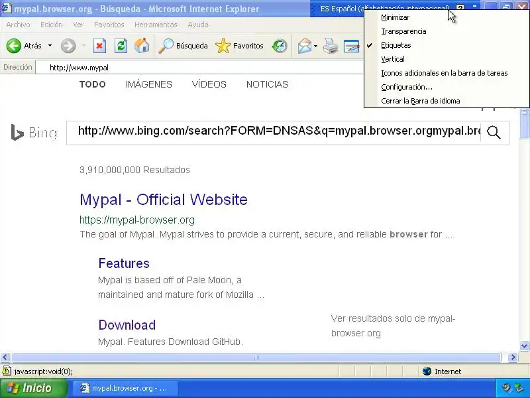Click the javascript:void(0); status text
The height and width of the screenshot is (398, 530).
pos(43,371)
